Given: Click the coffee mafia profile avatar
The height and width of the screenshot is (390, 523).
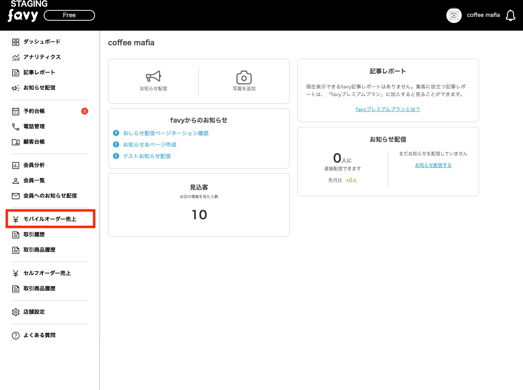Looking at the screenshot, I should click(454, 15).
